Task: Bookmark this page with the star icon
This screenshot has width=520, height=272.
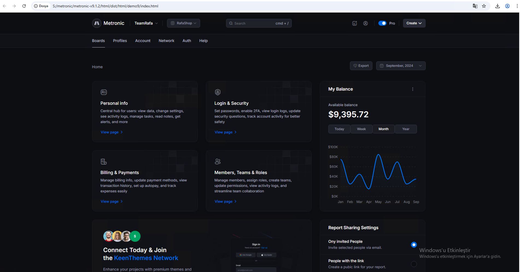Action: pos(484,6)
